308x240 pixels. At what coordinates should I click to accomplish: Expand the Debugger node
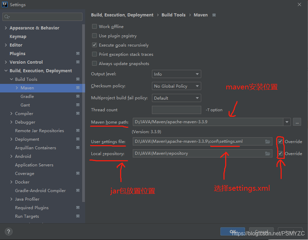11,122
